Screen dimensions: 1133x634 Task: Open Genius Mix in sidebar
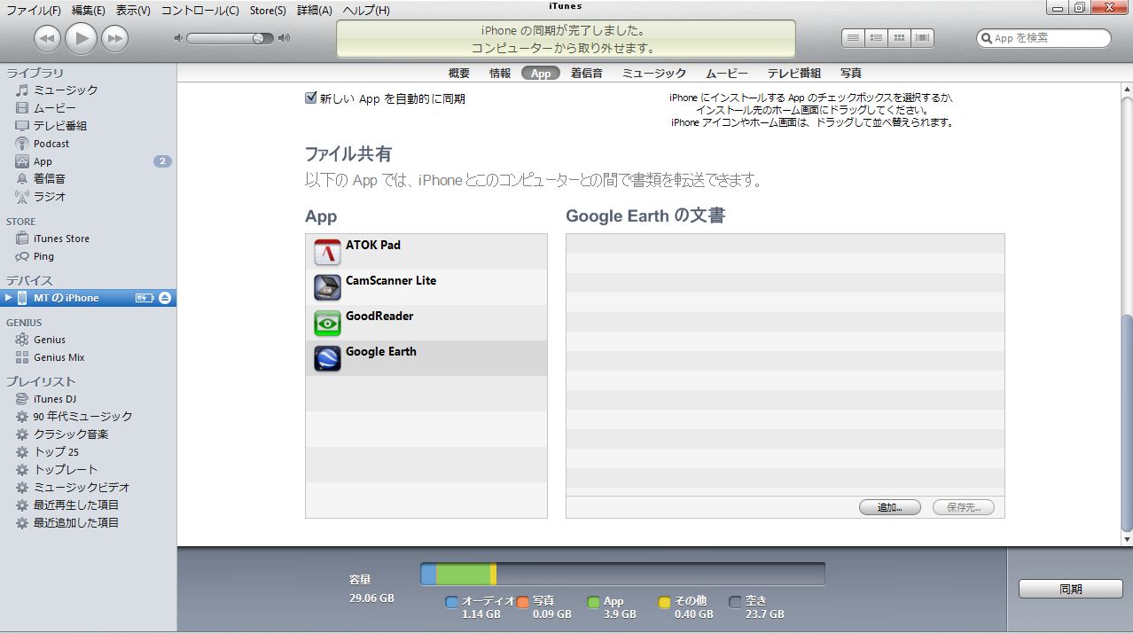[59, 357]
